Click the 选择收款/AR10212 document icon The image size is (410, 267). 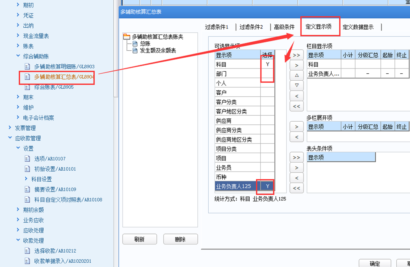27,251
